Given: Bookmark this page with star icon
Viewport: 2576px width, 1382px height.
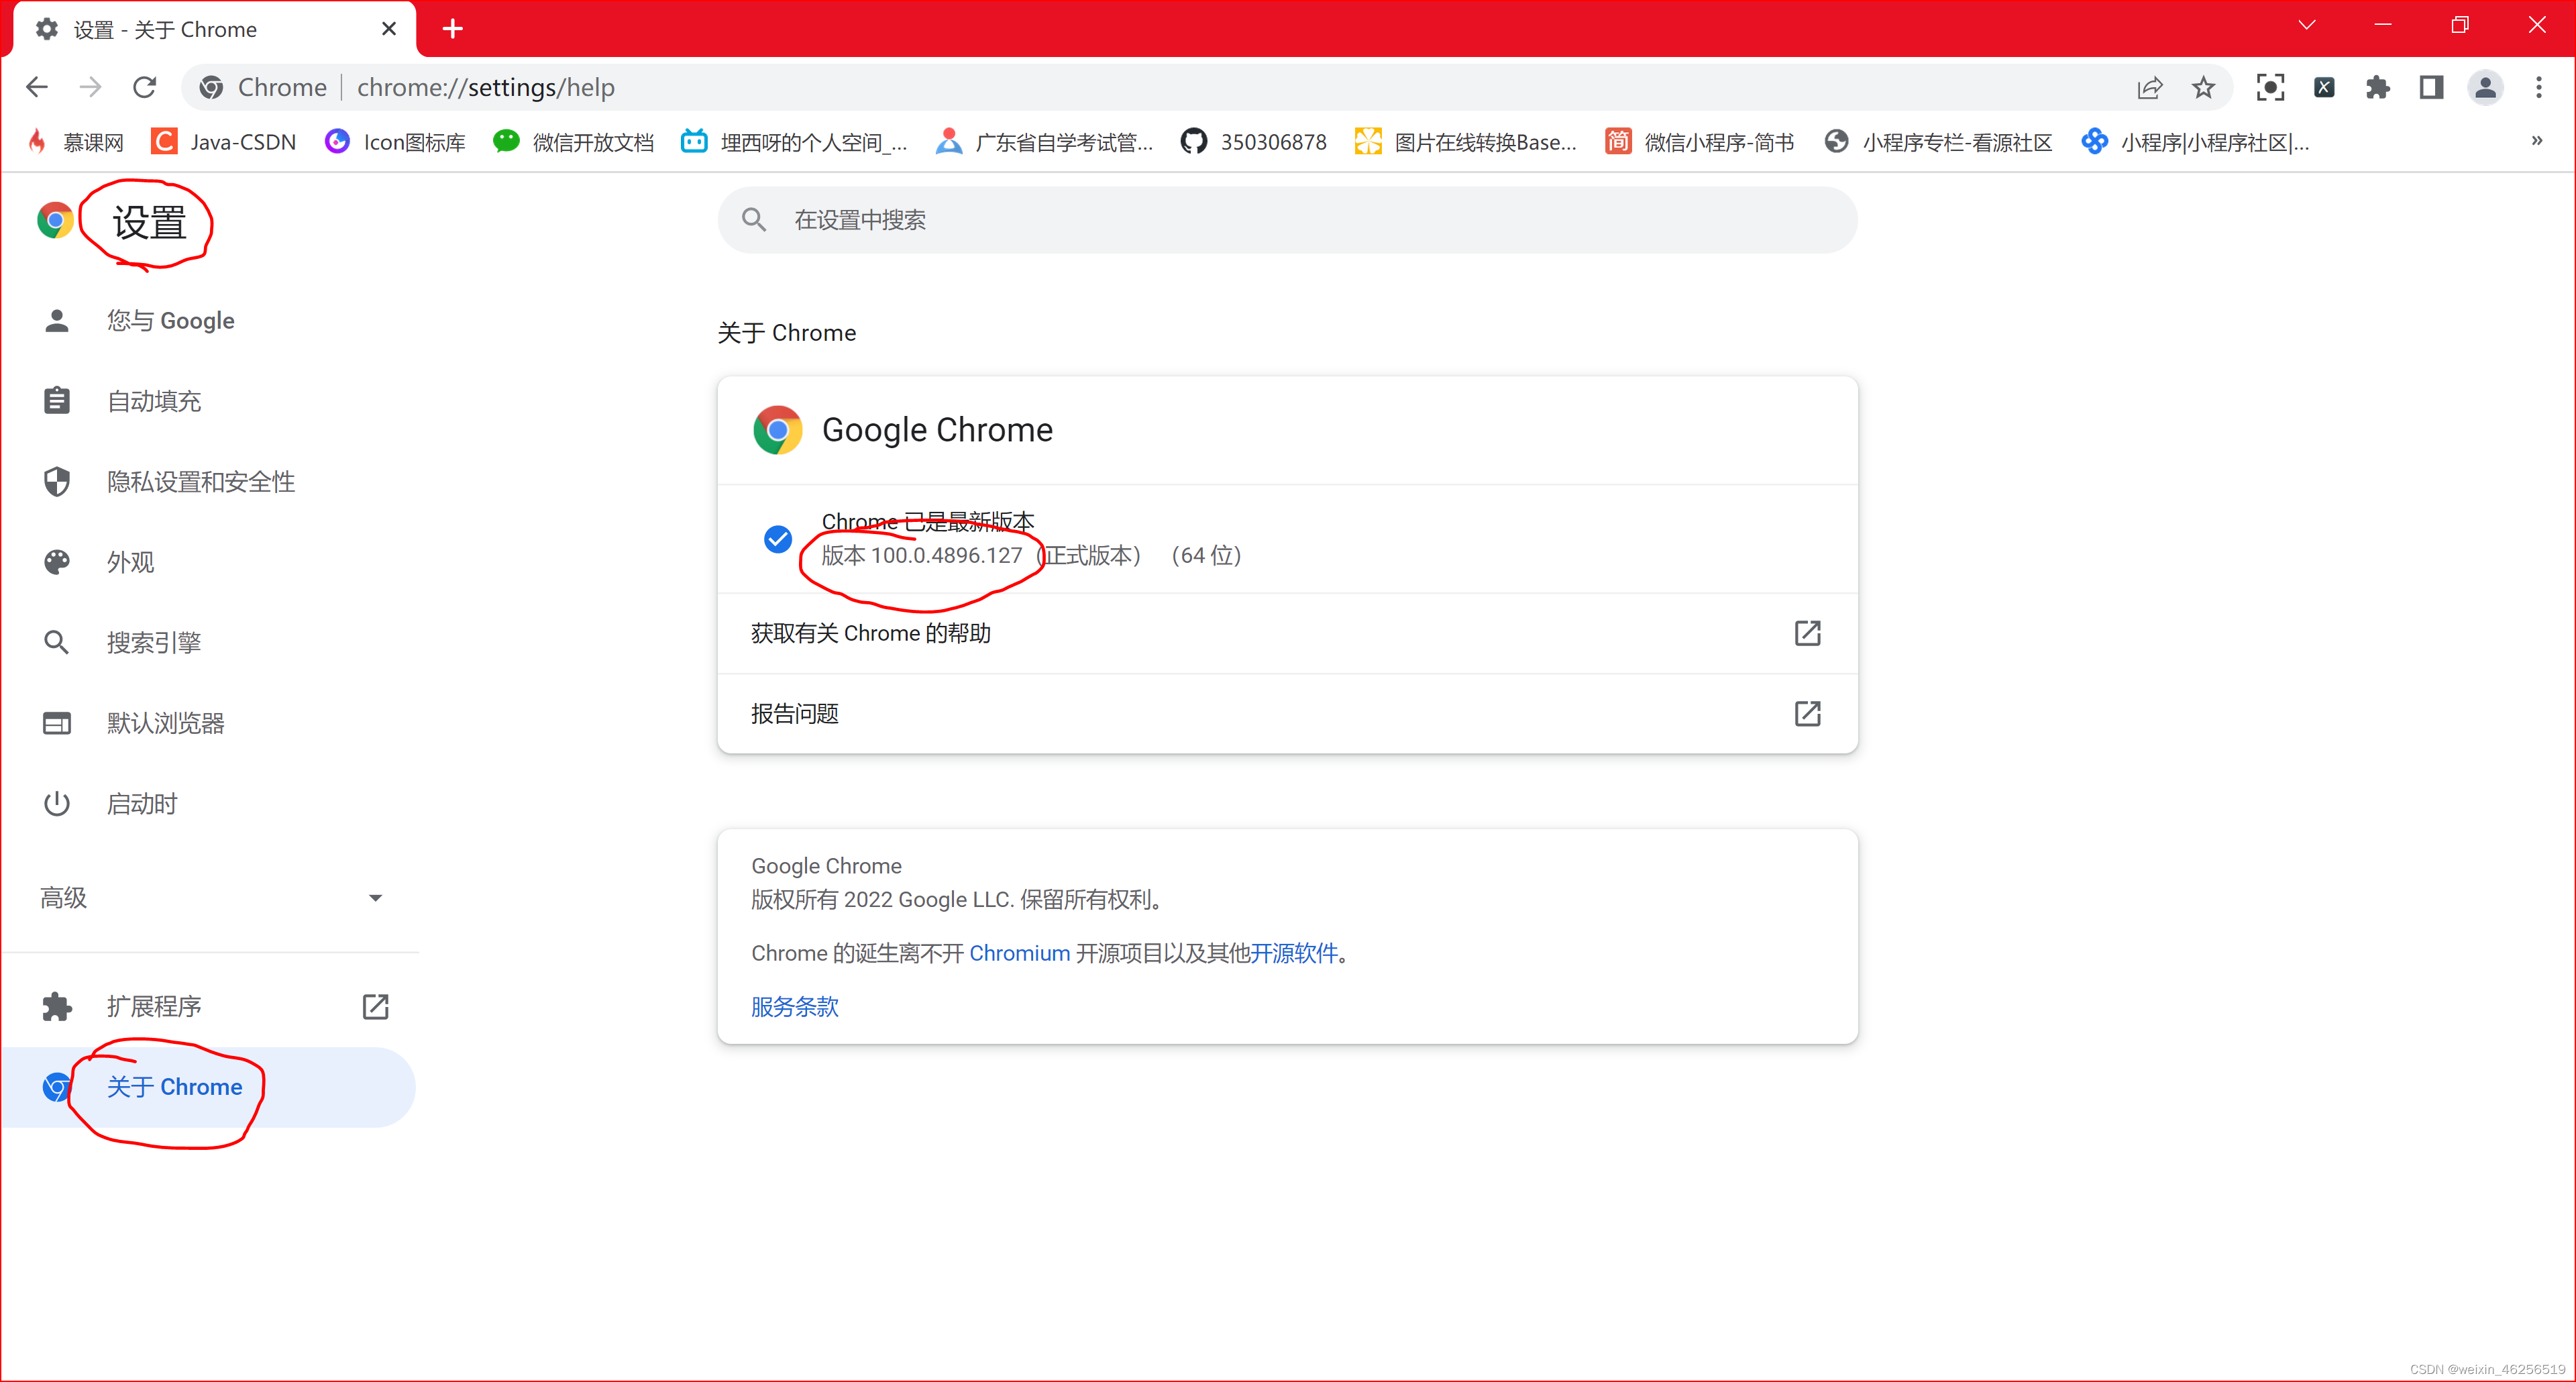Looking at the screenshot, I should (x=2203, y=87).
